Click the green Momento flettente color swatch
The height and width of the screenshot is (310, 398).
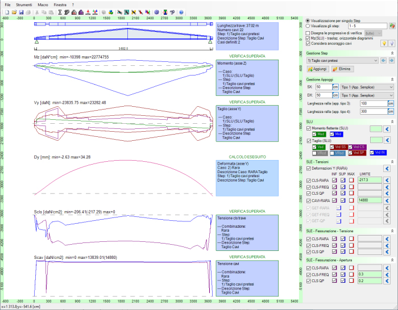coord(376,129)
